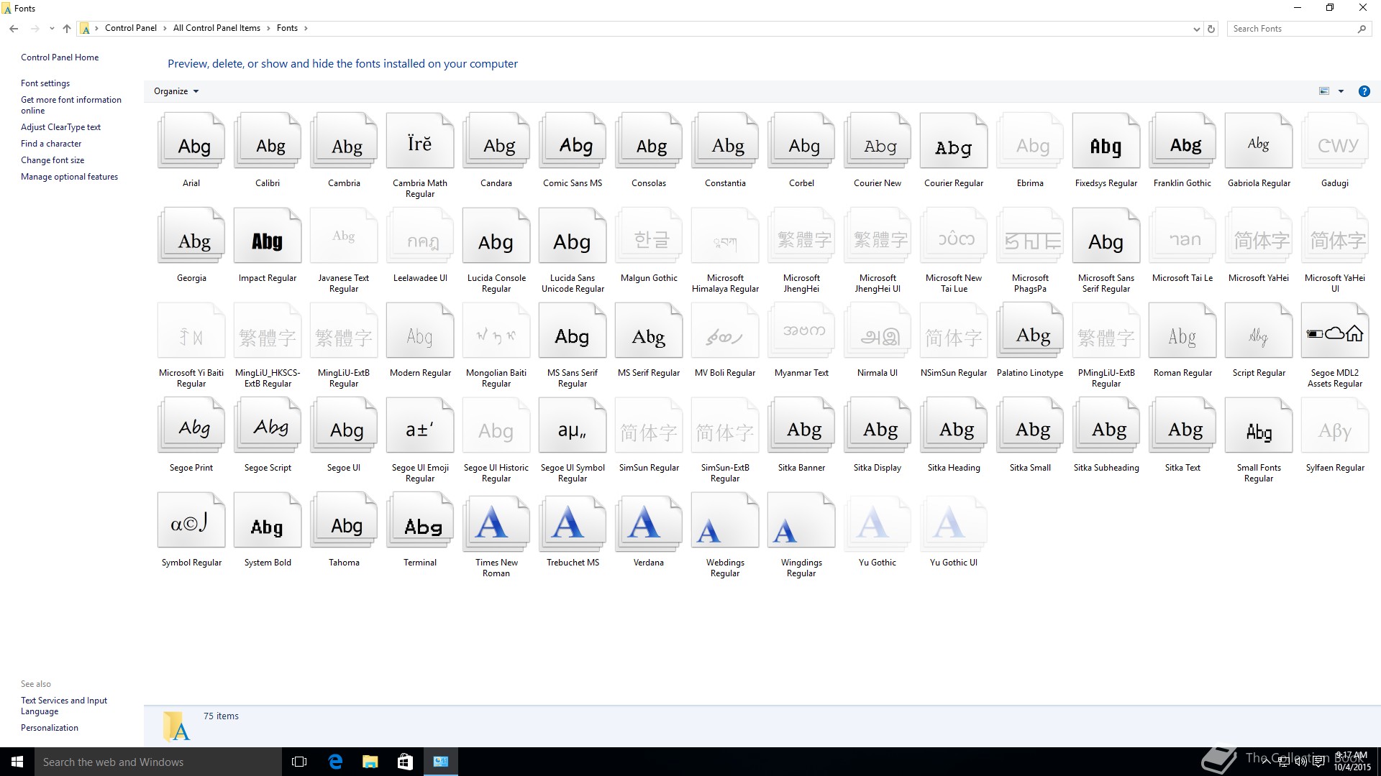
Task: Select the Georgia font icon
Action: (x=191, y=236)
